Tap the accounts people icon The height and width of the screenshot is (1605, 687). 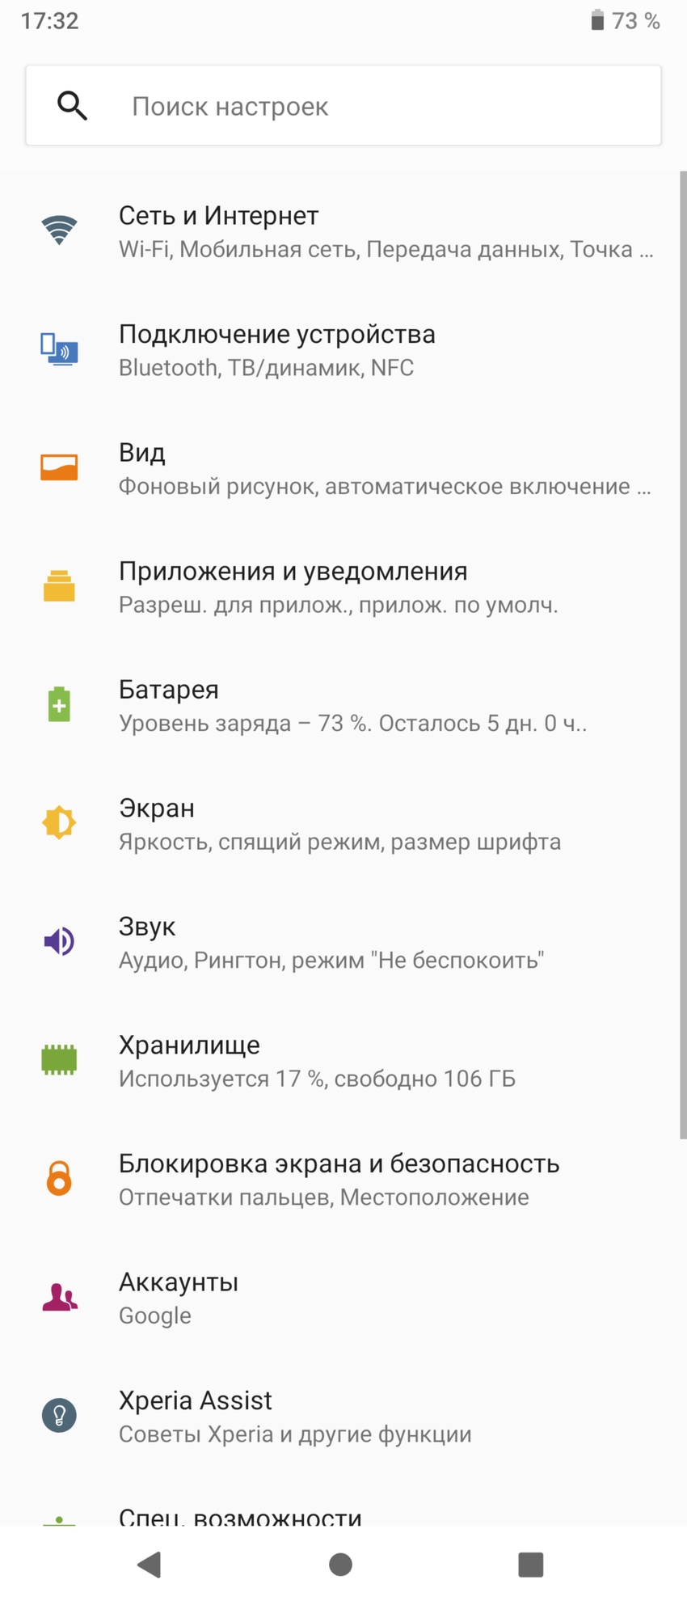(x=59, y=1297)
